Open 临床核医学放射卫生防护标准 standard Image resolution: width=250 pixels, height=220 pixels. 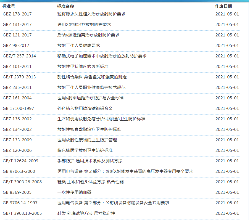pyautogui.click(x=85, y=150)
